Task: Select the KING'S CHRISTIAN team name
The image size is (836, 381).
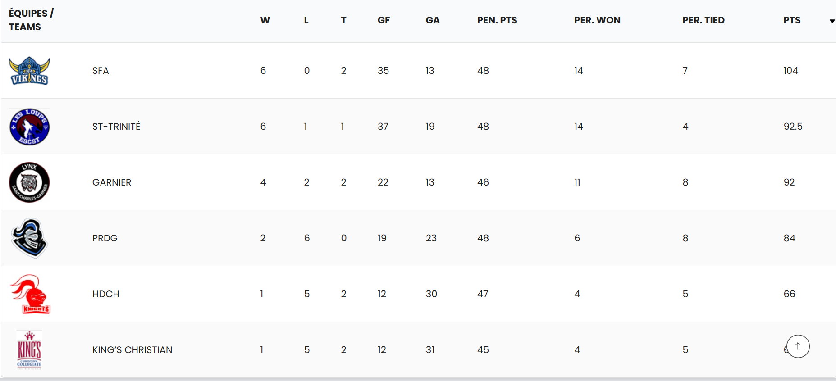Action: [132, 350]
